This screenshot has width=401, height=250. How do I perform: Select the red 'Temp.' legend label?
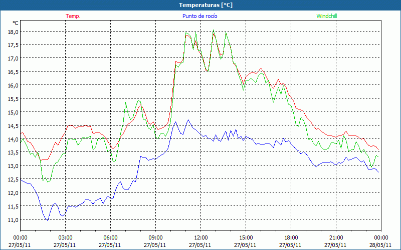73,16
